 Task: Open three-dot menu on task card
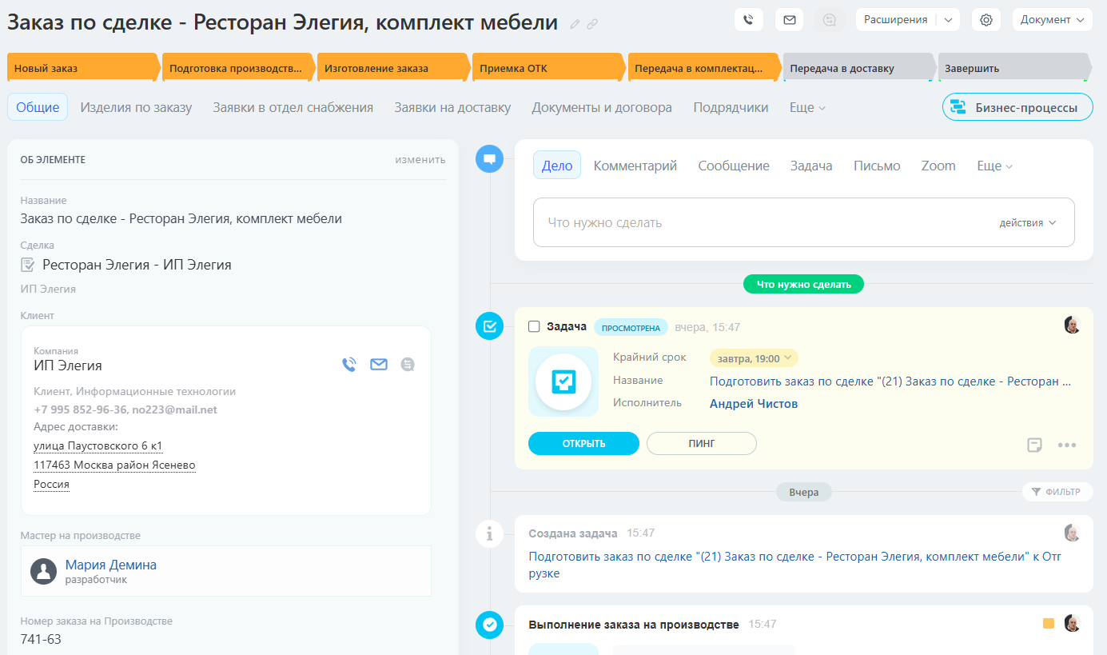point(1067,445)
